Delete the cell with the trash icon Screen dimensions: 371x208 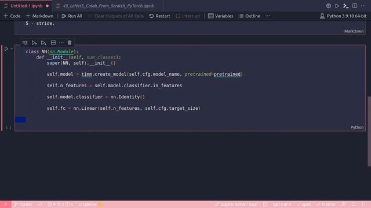(x=70, y=43)
